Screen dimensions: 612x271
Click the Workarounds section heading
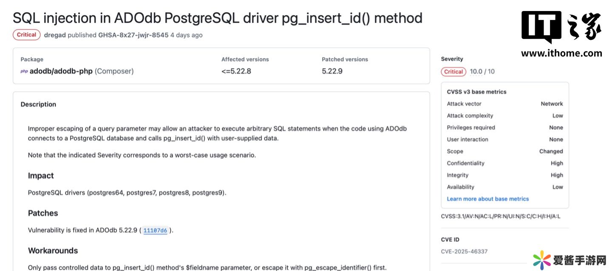tap(53, 251)
